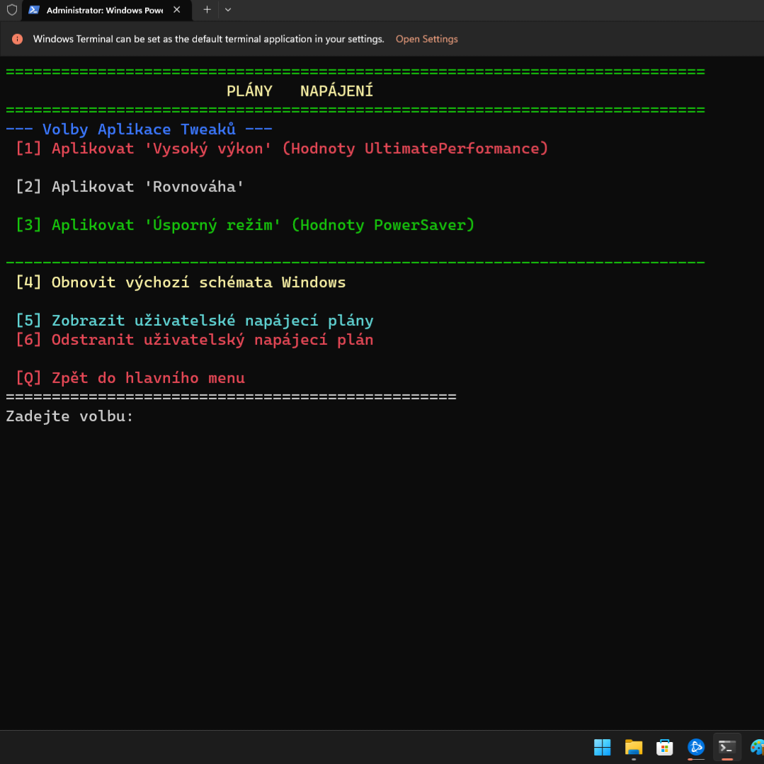Viewport: 764px width, 764px height.
Task: Click option [4] Obnovit výchozí schémata Windows
Action: pyautogui.click(x=181, y=283)
